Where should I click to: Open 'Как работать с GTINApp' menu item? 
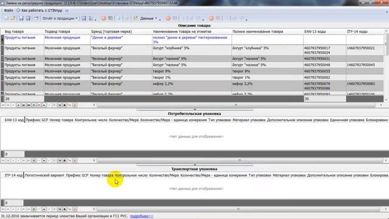42,10
